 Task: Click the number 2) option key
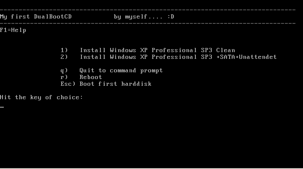(64, 57)
